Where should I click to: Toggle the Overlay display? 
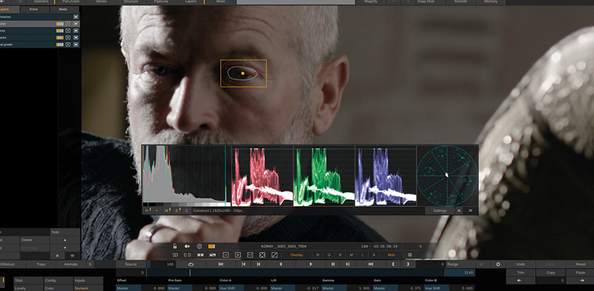coord(297,255)
